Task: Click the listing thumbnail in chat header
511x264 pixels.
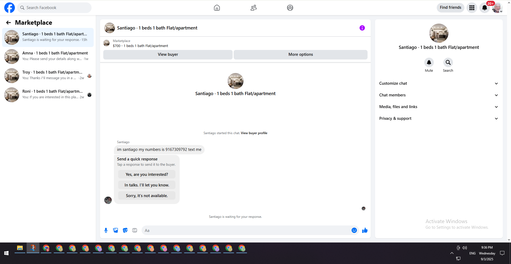Action: pos(110,28)
